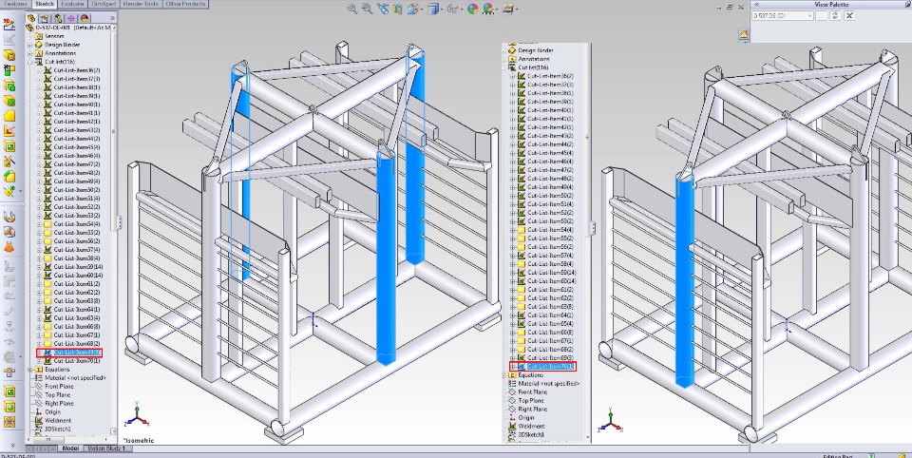Click the View Palette clear all button
912x458 pixels.
(x=849, y=16)
